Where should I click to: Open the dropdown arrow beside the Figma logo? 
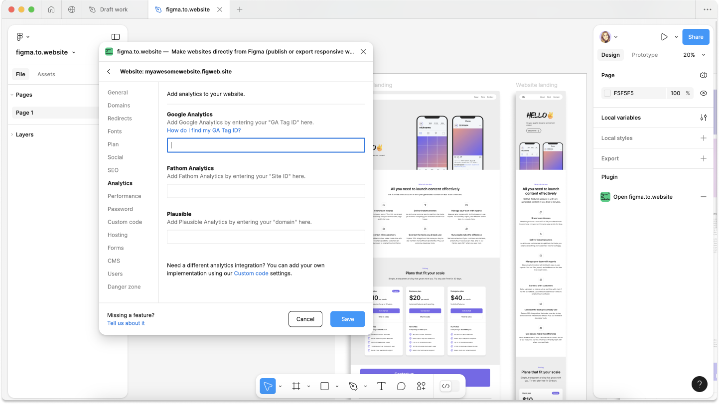point(28,37)
